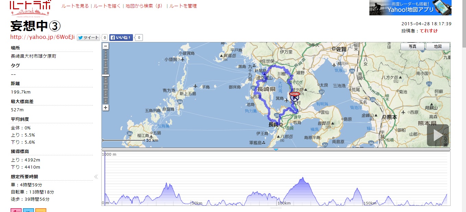
Task: Click the 長崎 city label on map
Action: [x=273, y=125]
